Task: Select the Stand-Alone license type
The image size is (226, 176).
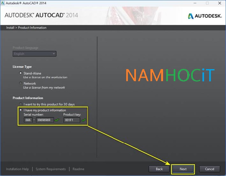Action: (21, 73)
